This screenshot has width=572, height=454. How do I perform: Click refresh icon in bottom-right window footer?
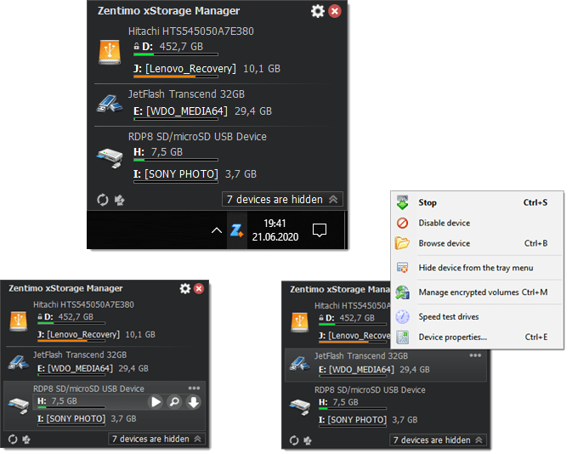(x=294, y=440)
